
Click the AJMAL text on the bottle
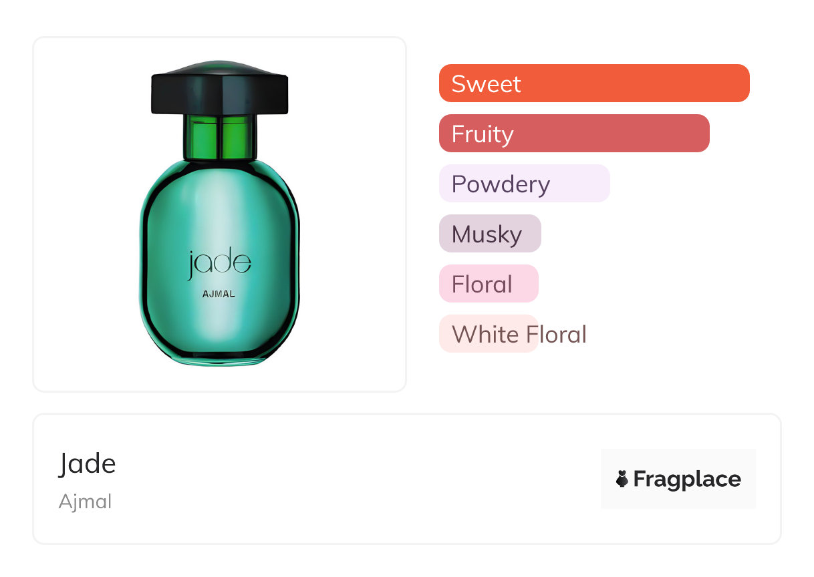pos(219,294)
